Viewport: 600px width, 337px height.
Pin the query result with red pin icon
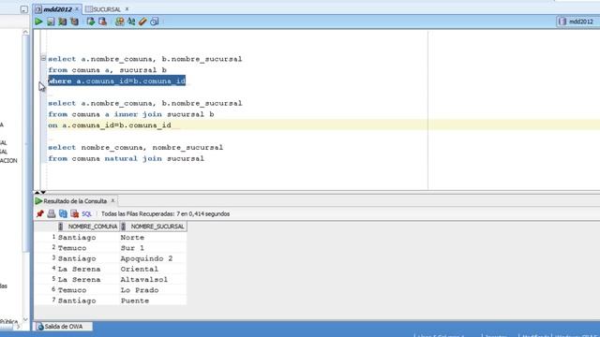pos(40,214)
